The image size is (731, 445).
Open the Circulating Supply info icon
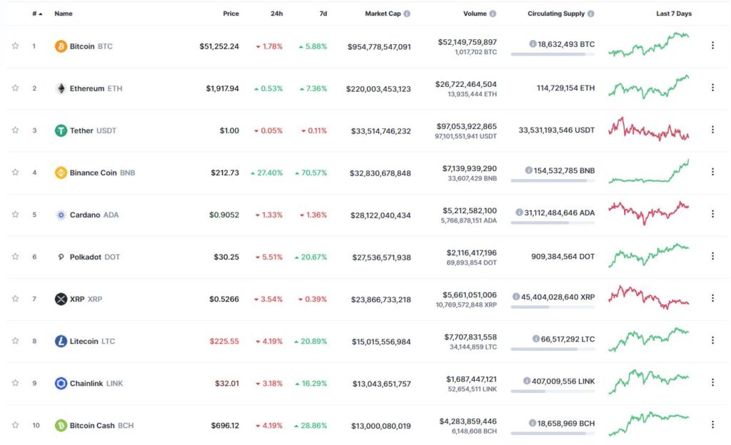(x=590, y=14)
